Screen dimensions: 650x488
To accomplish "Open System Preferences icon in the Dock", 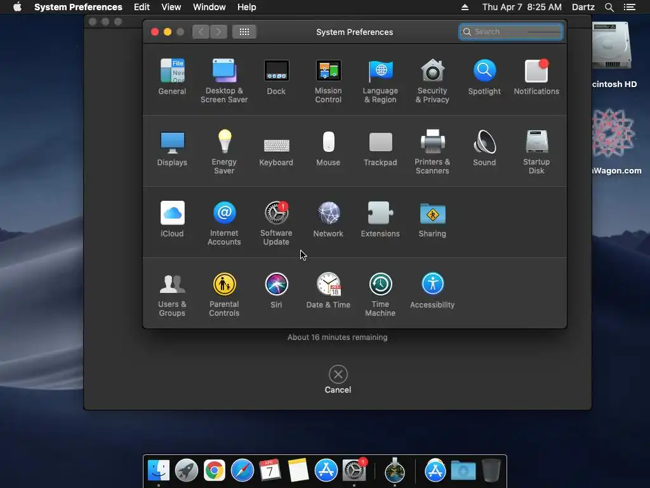I will (354, 470).
